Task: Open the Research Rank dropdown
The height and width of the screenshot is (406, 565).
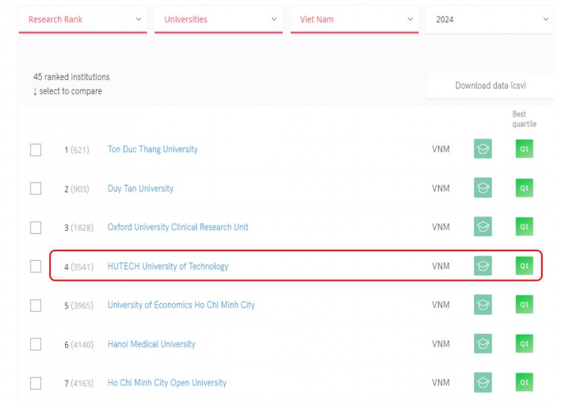Action: 83,20
